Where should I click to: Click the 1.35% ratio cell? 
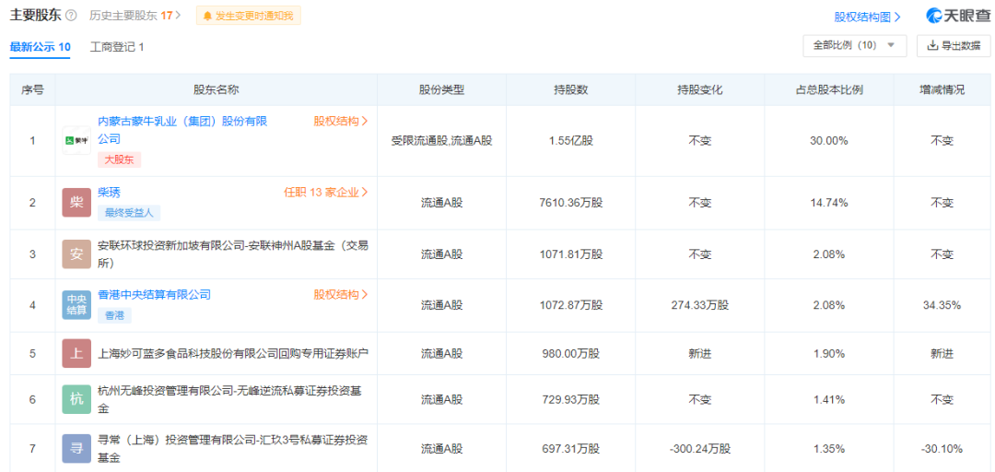point(829,449)
